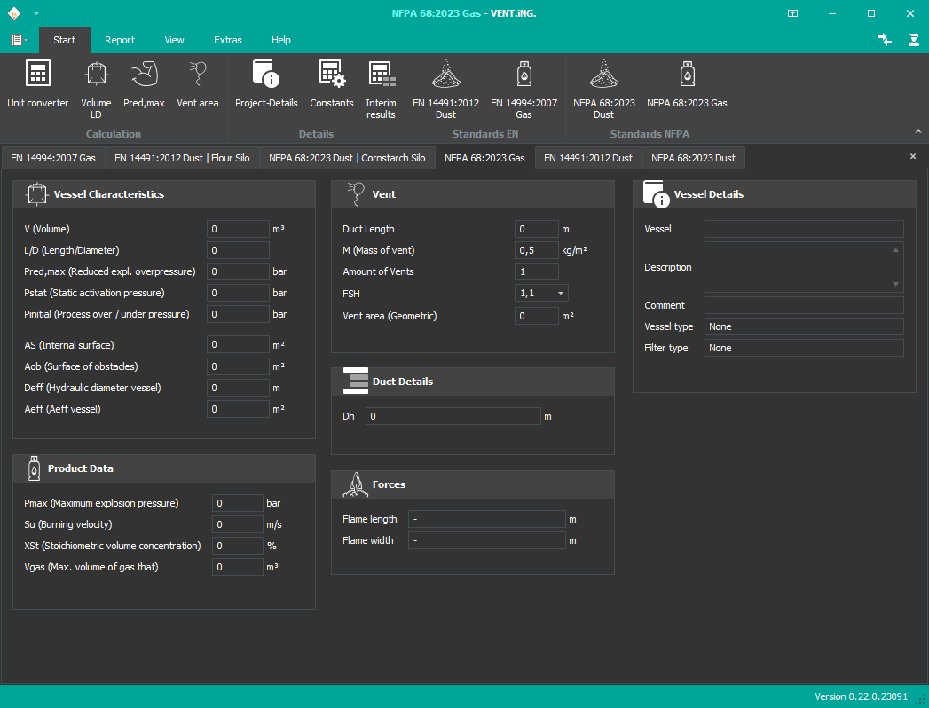Viewport: 929px width, 708px height.
Task: Launch the Volume LD calculation
Action: tap(96, 86)
